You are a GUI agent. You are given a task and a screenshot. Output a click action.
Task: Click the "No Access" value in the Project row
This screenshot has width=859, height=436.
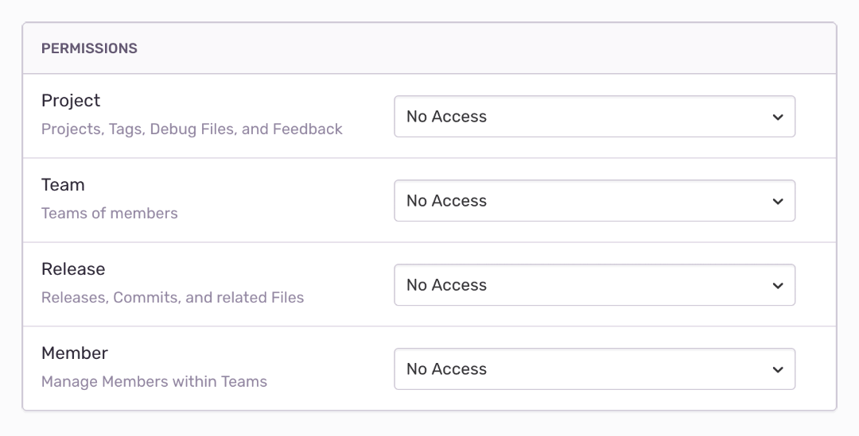(446, 117)
